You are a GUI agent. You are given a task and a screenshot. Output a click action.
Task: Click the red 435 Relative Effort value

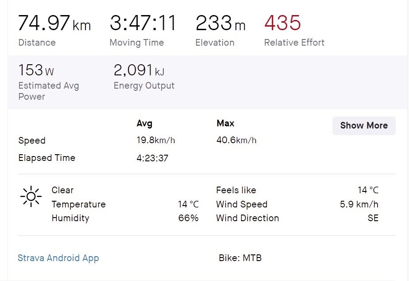pyautogui.click(x=282, y=23)
